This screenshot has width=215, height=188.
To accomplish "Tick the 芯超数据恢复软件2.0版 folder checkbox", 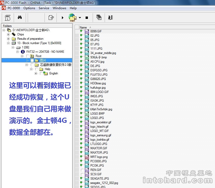I will [x=32, y=65].
